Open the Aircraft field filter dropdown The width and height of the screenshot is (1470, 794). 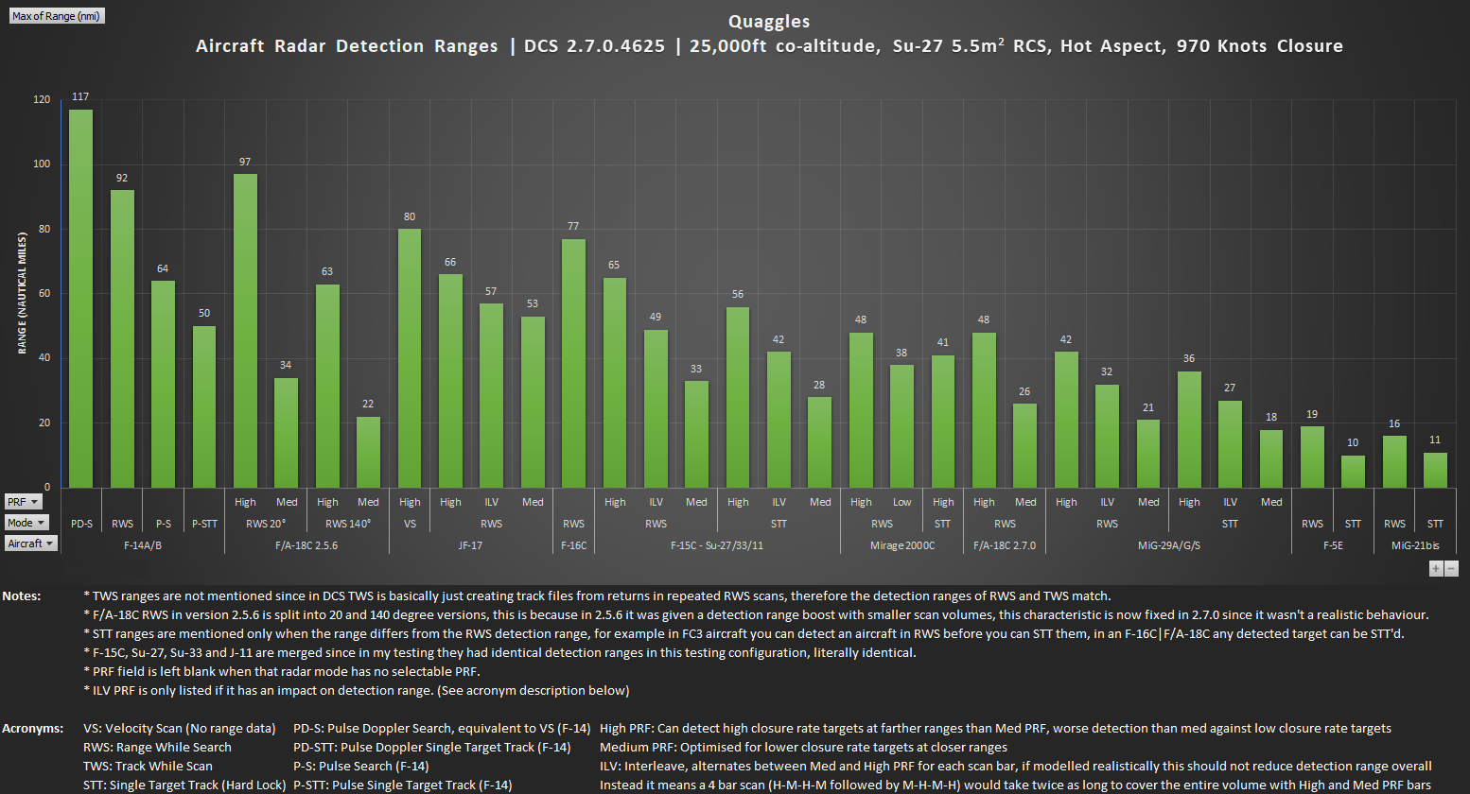[31, 544]
